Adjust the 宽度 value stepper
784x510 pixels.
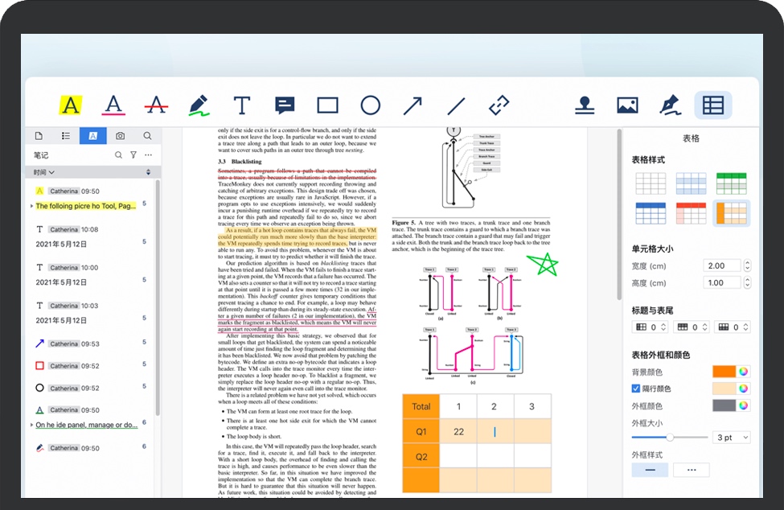tap(747, 265)
